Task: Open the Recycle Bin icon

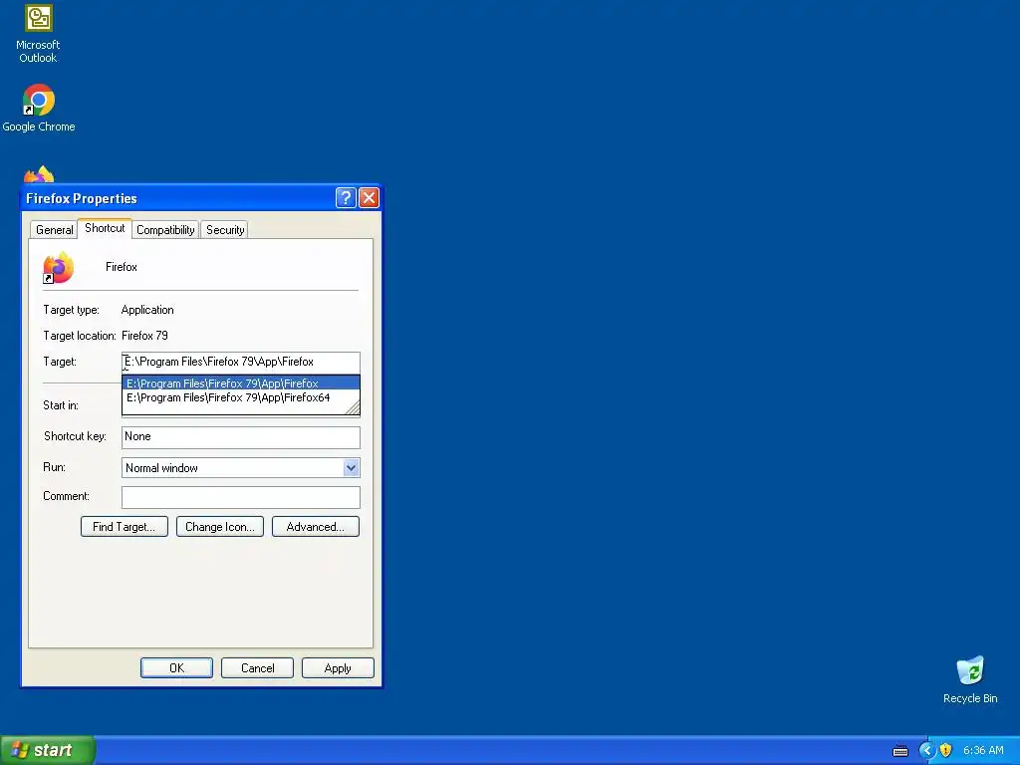Action: pos(970,679)
